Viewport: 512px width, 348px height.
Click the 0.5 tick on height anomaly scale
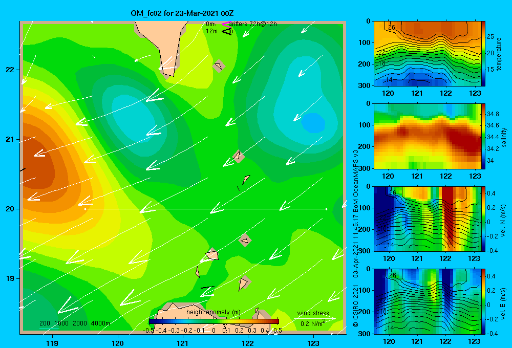pyautogui.click(x=278, y=331)
